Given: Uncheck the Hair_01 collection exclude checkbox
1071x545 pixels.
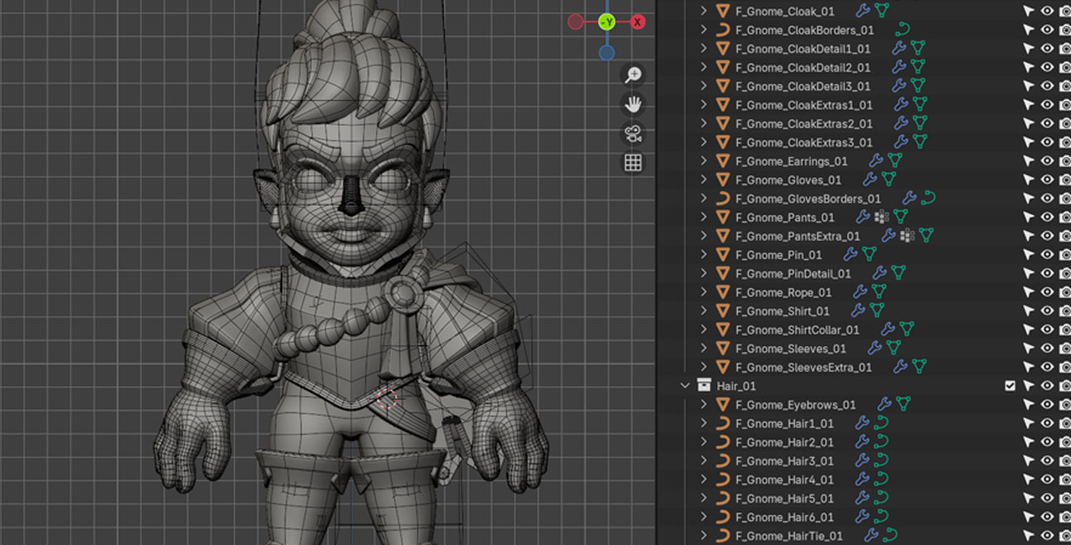Looking at the screenshot, I should pos(1010,386).
